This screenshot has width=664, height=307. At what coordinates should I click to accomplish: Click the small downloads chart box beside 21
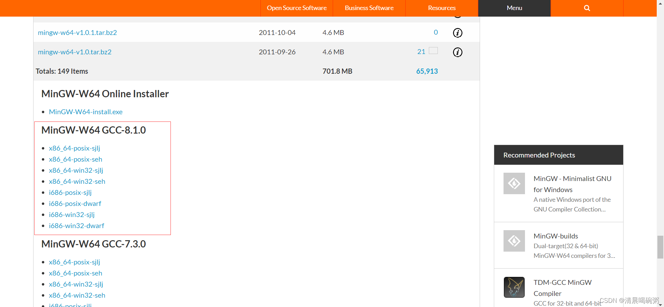[433, 51]
